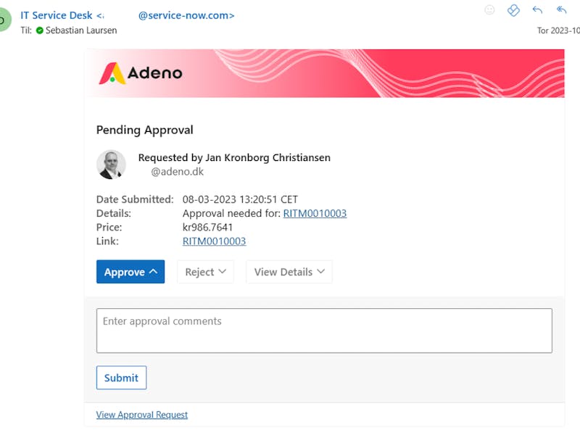Click inside the approval comments box
Screen dimensions: 580x435
pyautogui.click(x=323, y=330)
